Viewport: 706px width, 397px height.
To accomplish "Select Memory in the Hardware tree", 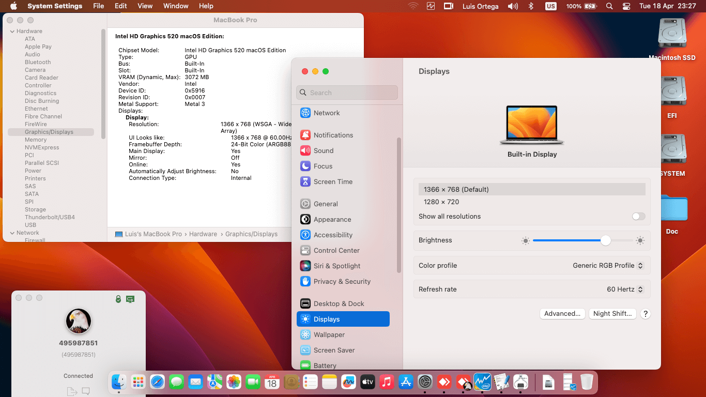I will 36,140.
